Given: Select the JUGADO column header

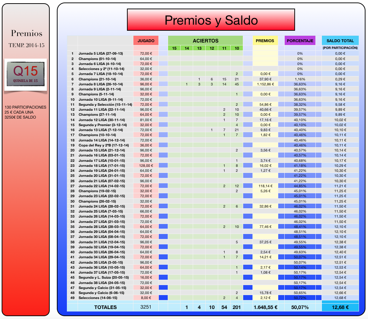Looking at the screenshot, I should point(146,41).
